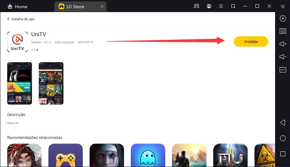Open the hexagon settings icon in sidebar
Image resolution: width=290 pixels, height=167 pixels.
click(x=283, y=18)
